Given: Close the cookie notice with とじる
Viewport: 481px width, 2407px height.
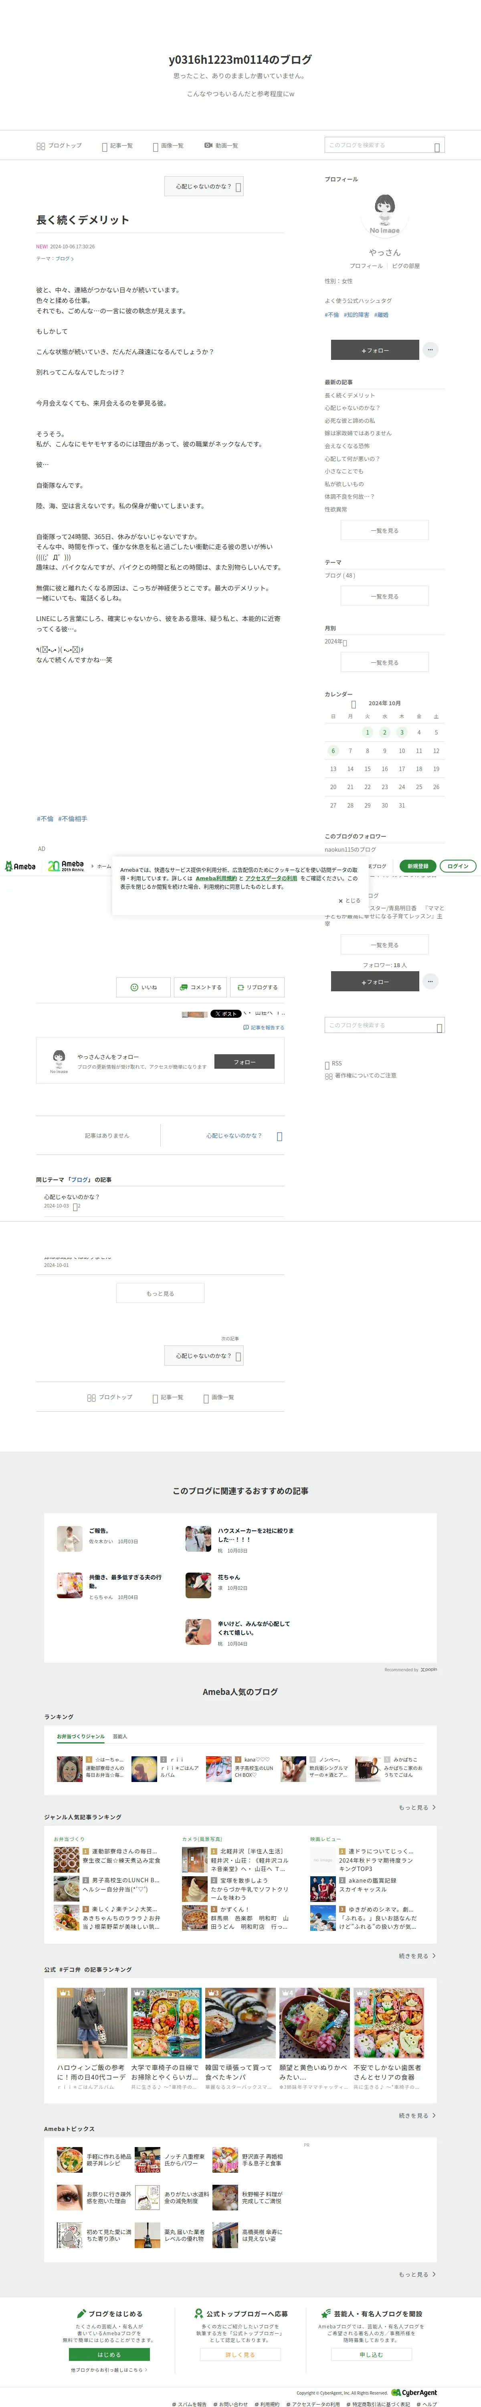Looking at the screenshot, I should pos(349,901).
